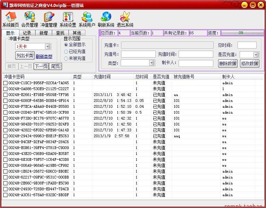Switch to 记录 tab
This screenshot has height=208, width=266.
(x=27, y=33)
